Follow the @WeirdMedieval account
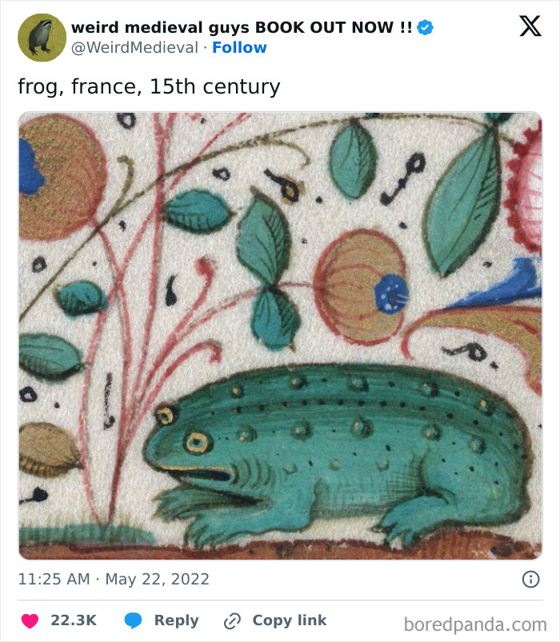 tap(239, 46)
